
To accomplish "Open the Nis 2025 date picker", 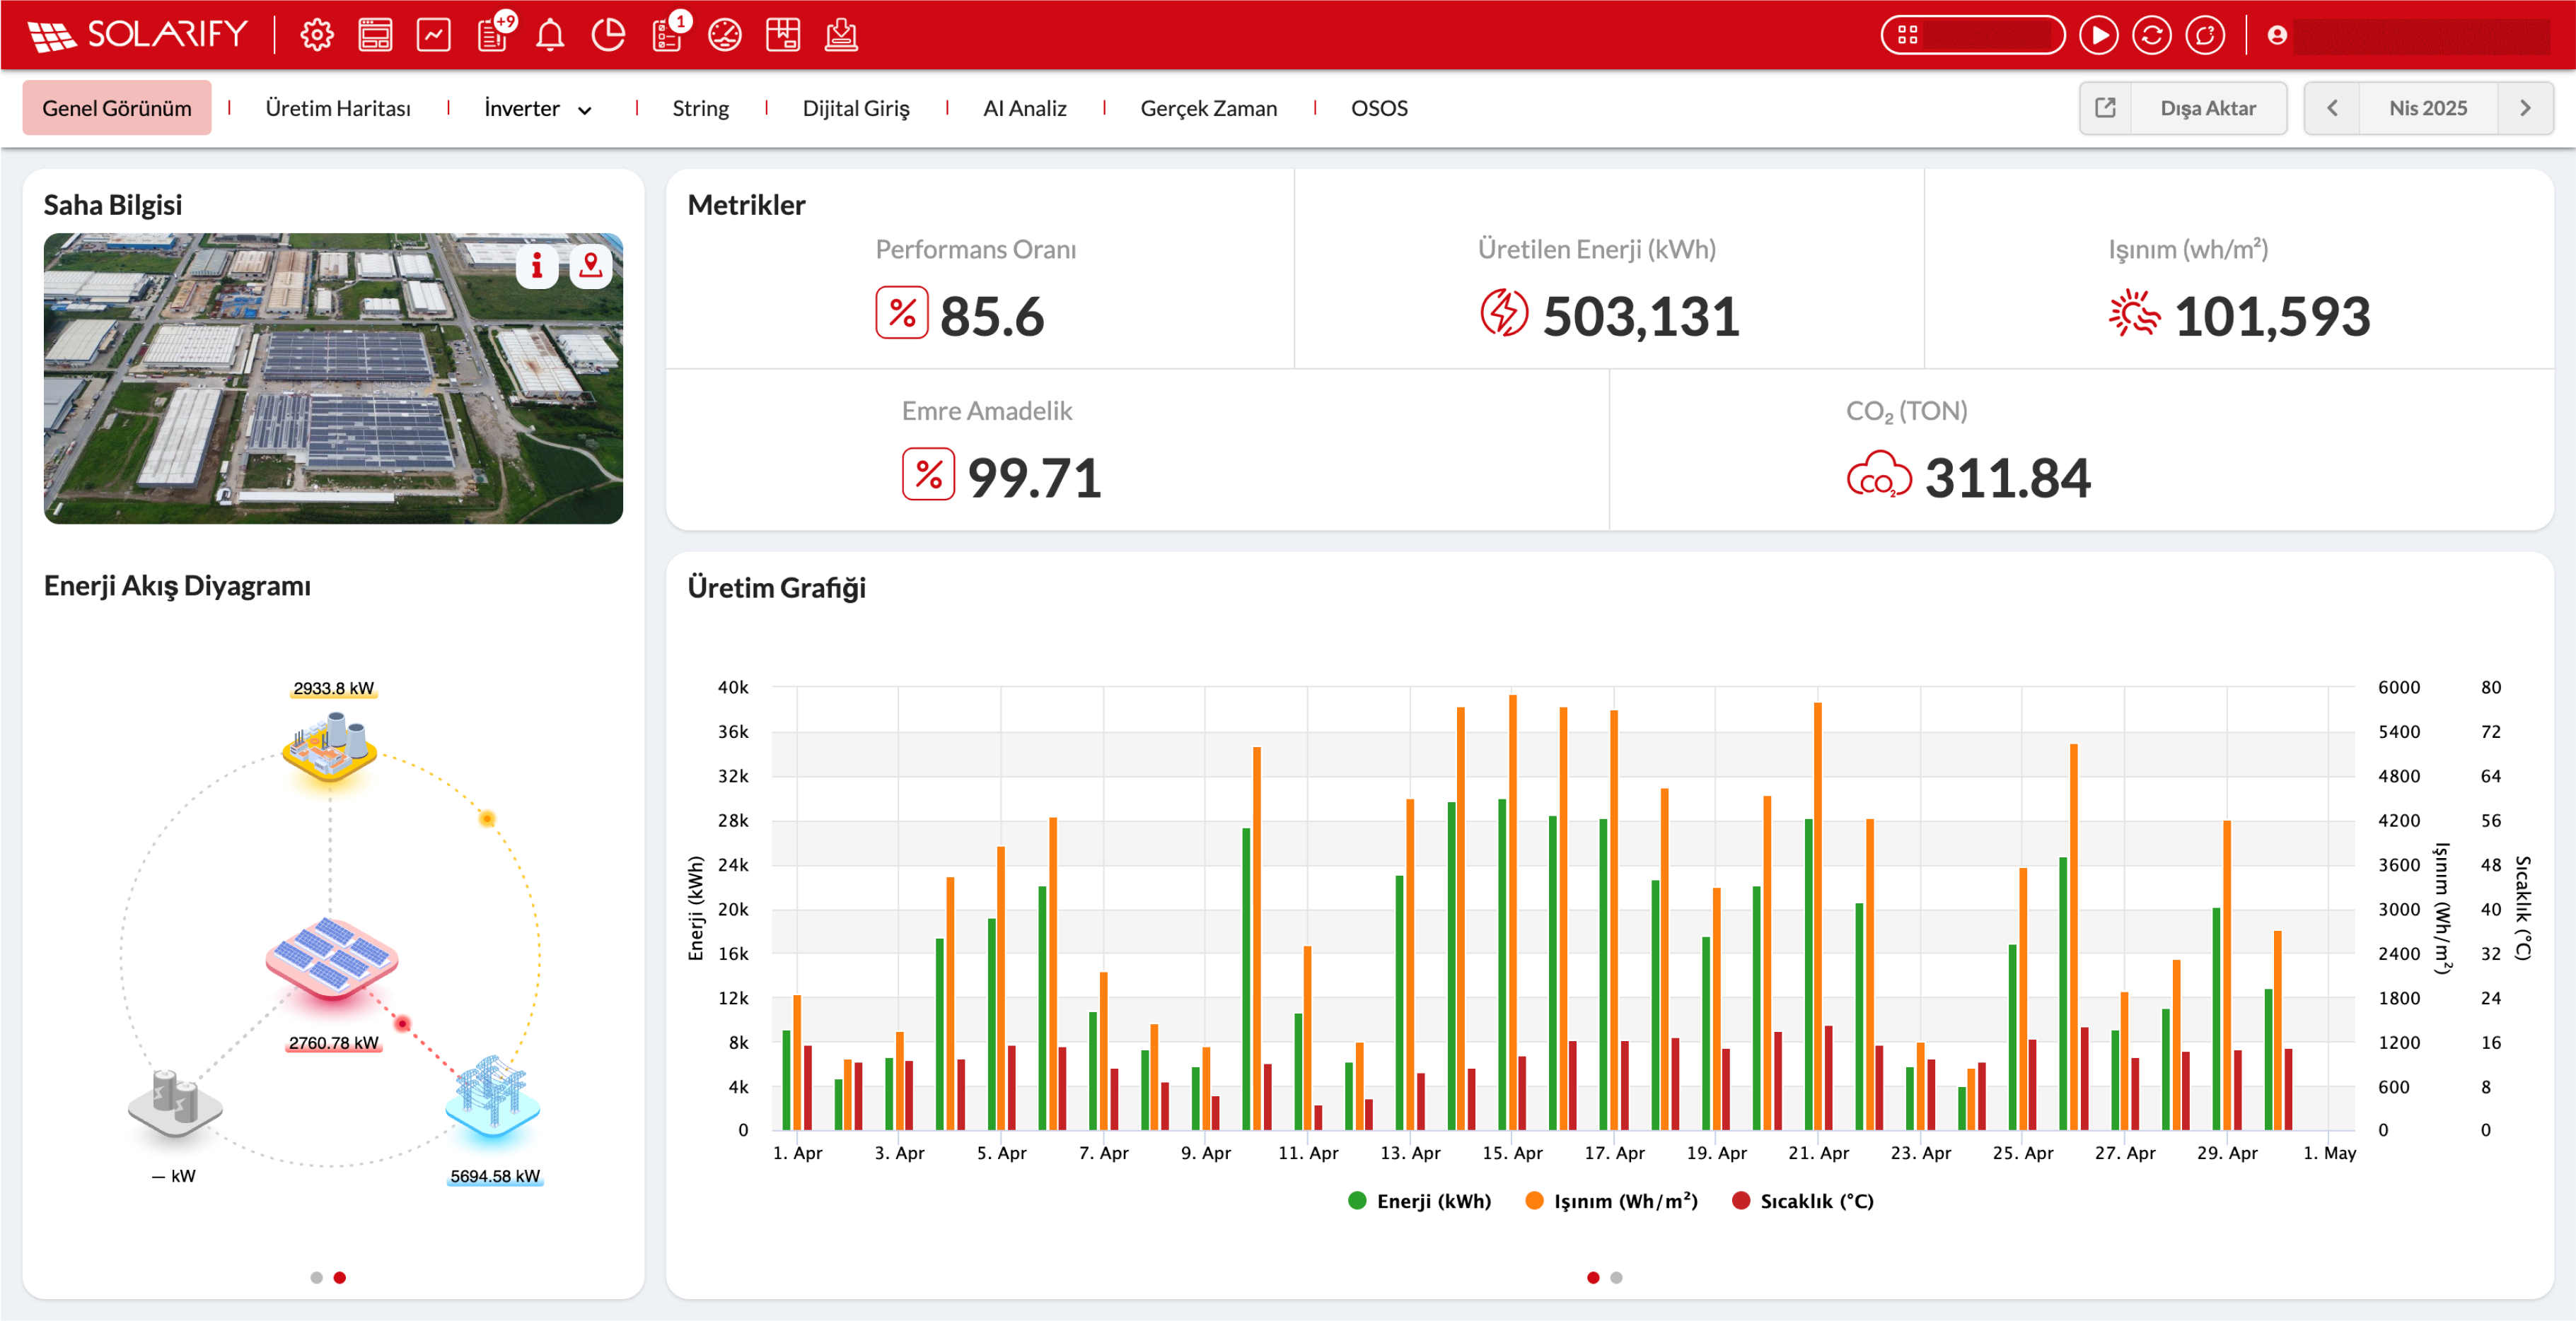I will point(2427,108).
